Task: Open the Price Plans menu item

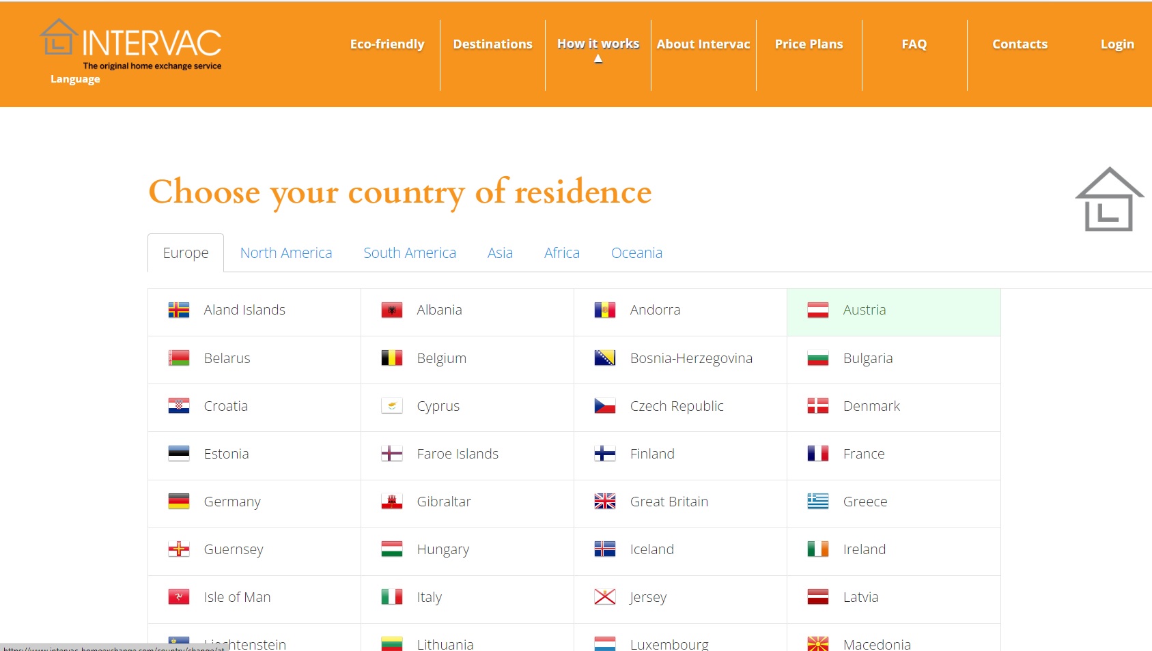Action: coord(809,44)
